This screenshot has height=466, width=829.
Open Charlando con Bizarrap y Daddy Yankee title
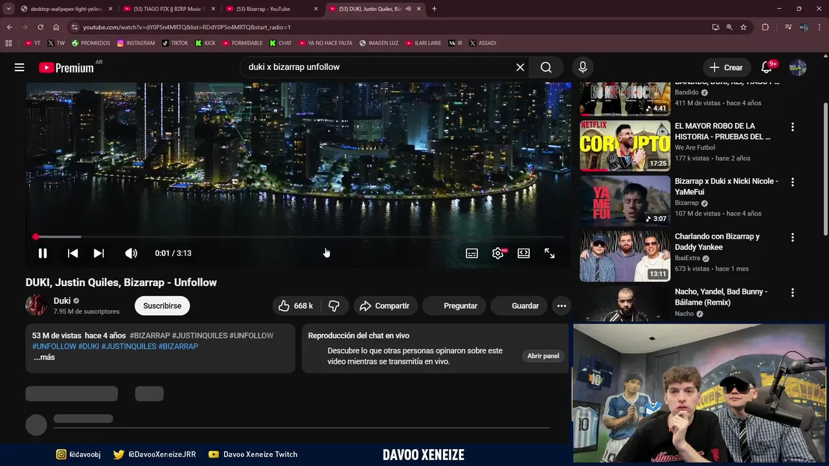pyautogui.click(x=717, y=241)
